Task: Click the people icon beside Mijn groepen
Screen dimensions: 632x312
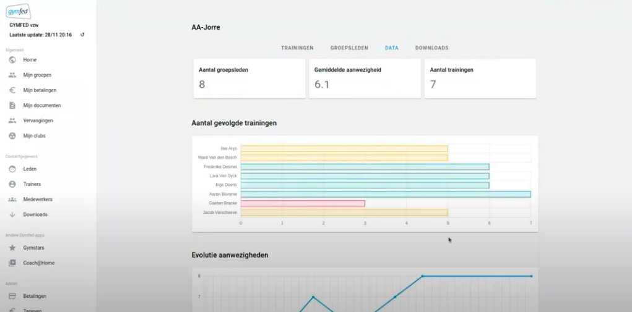Action: (12, 75)
